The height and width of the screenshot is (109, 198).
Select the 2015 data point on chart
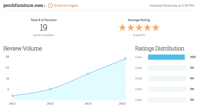coord(125,59)
